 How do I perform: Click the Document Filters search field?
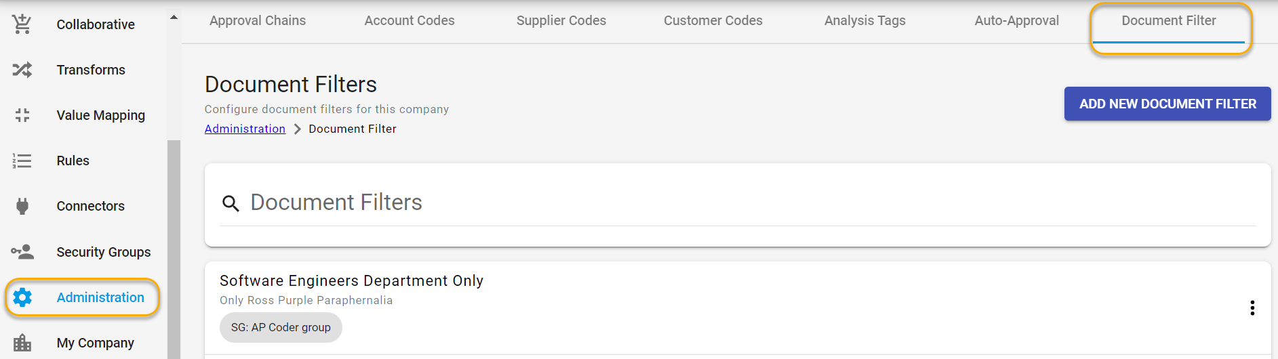(x=746, y=203)
